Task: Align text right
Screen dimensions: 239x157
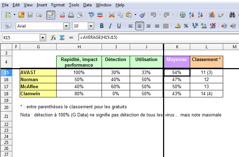Action: point(148,26)
